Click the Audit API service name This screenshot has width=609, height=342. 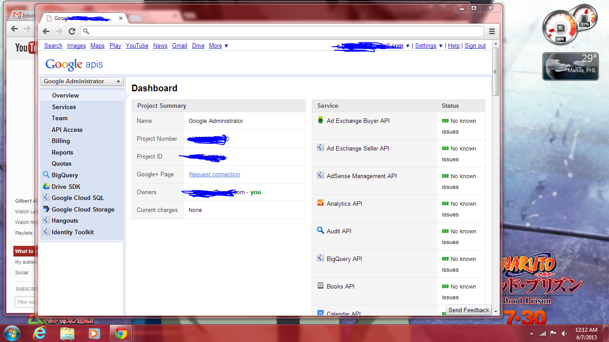(x=339, y=231)
